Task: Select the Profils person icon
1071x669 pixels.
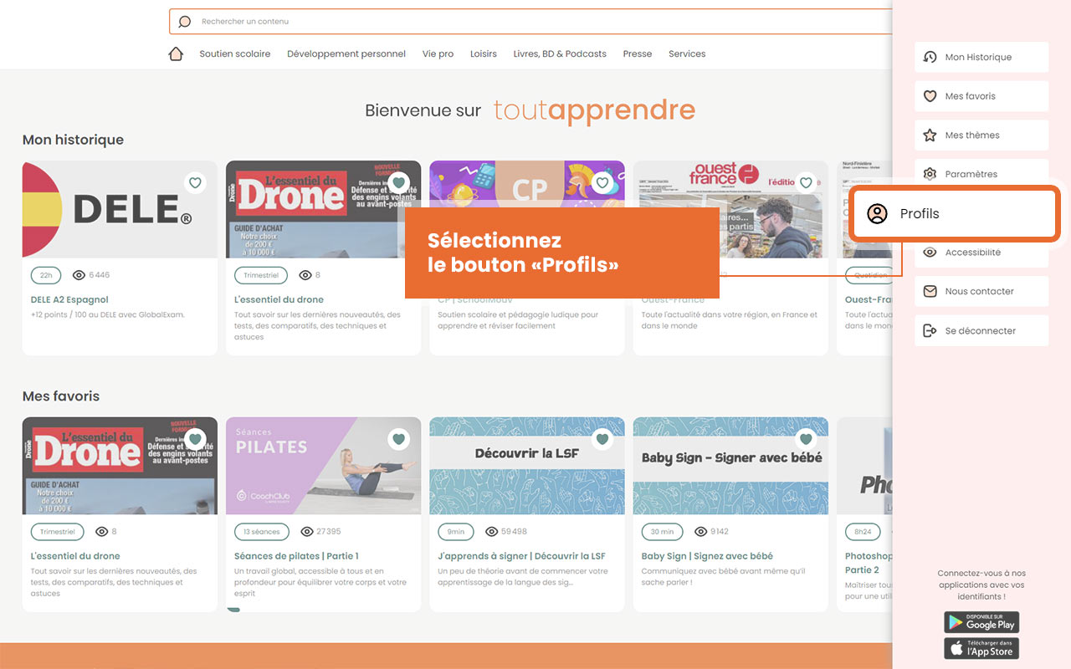Action: [877, 213]
